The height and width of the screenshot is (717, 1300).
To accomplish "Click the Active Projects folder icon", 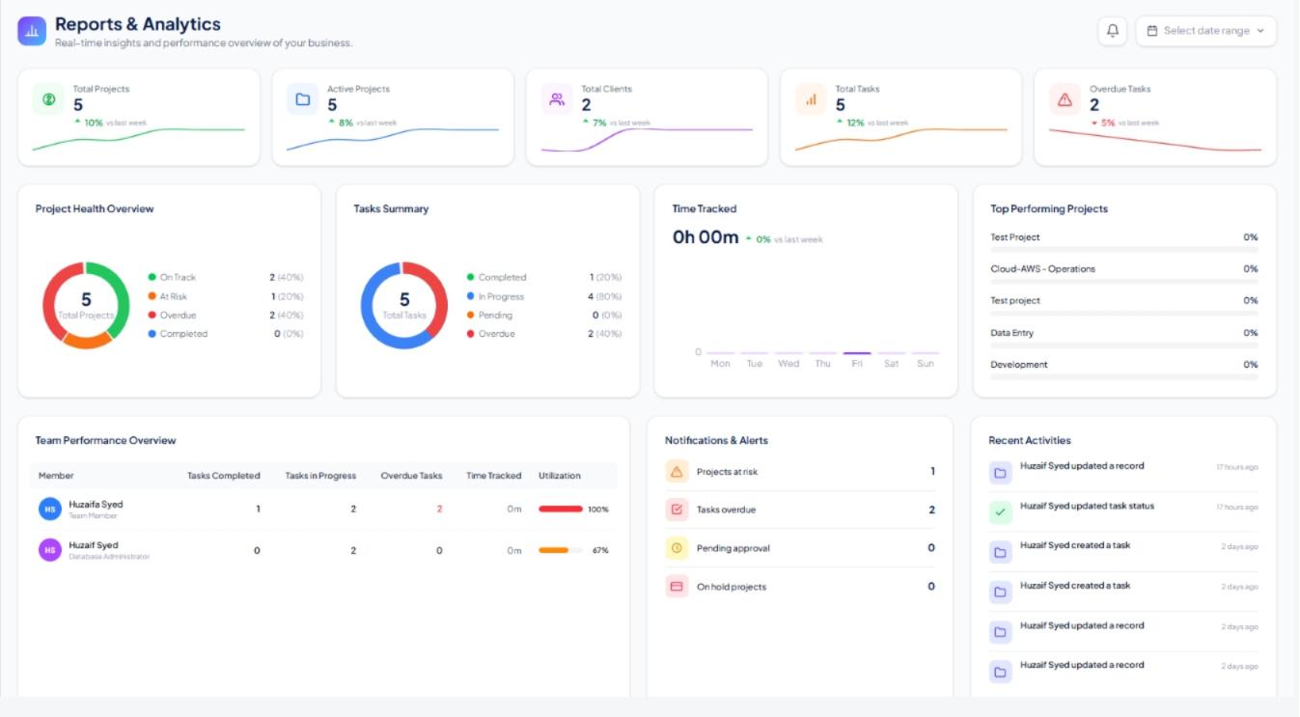I will (302, 98).
